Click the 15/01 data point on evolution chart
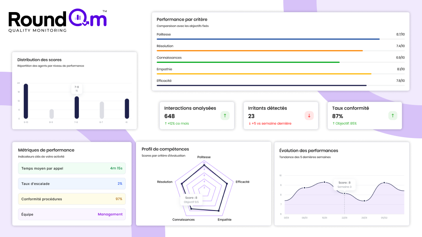The image size is (422, 237). click(x=324, y=182)
